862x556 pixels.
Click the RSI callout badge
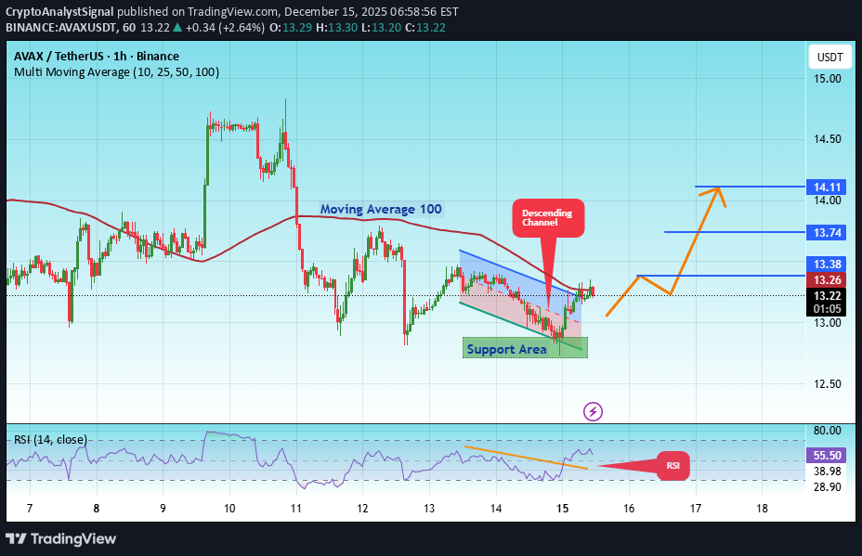(x=673, y=465)
